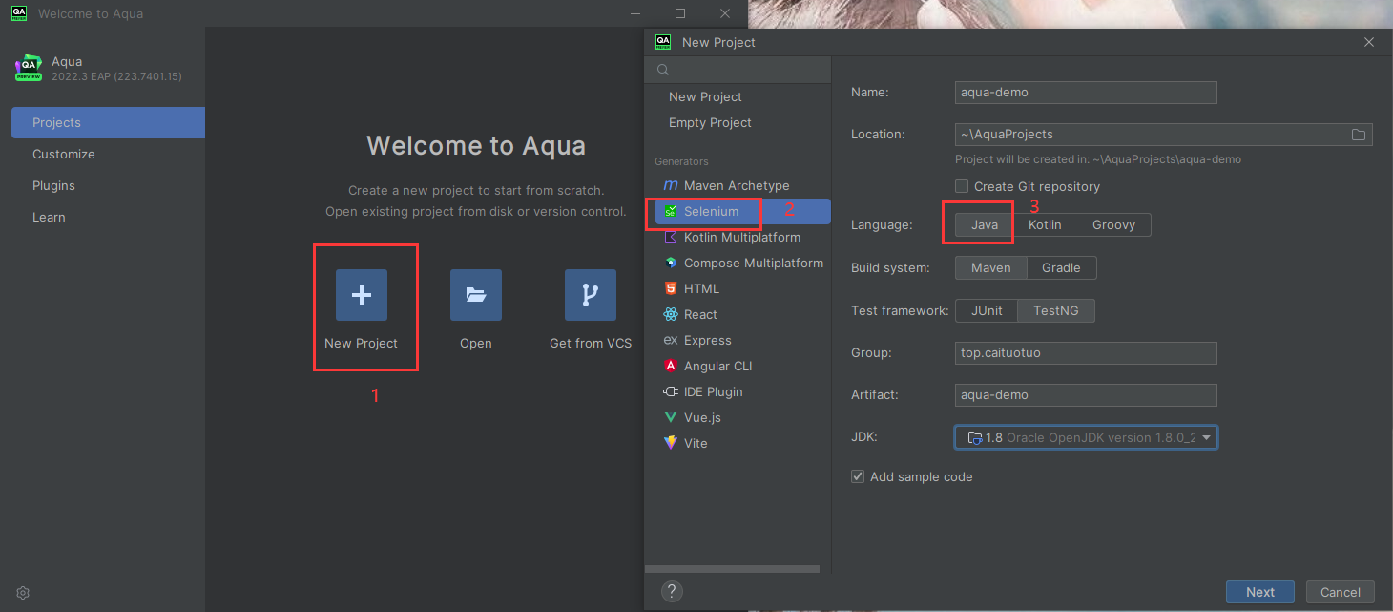Click the Get from VCS branch icon
1393x612 pixels.
coord(591,295)
